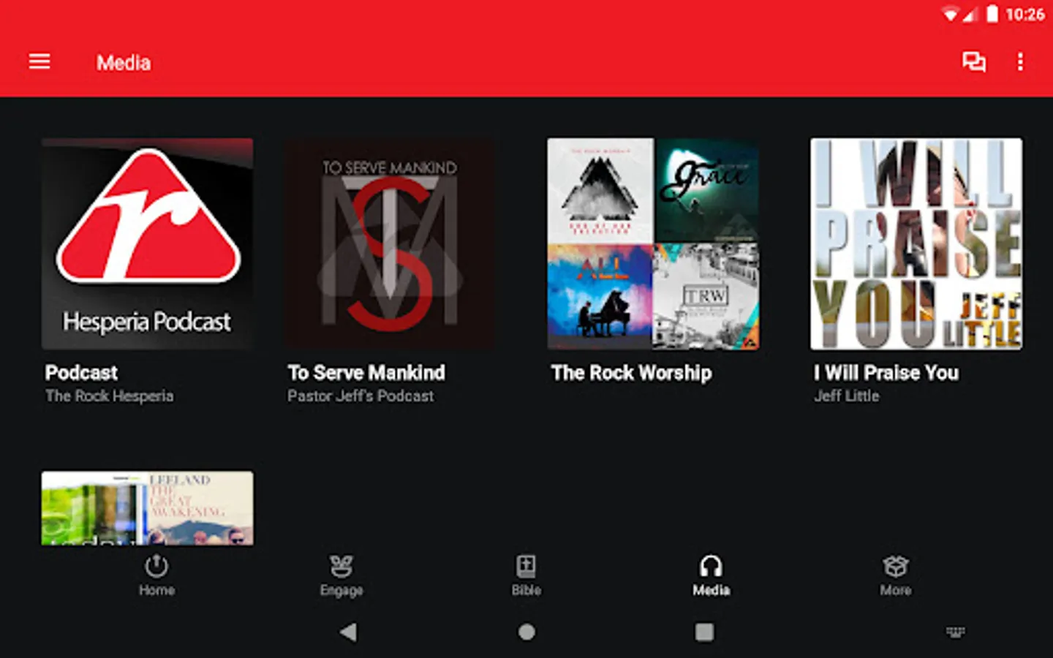1053x658 pixels.
Task: Click the Podcast title text
Action: click(81, 373)
